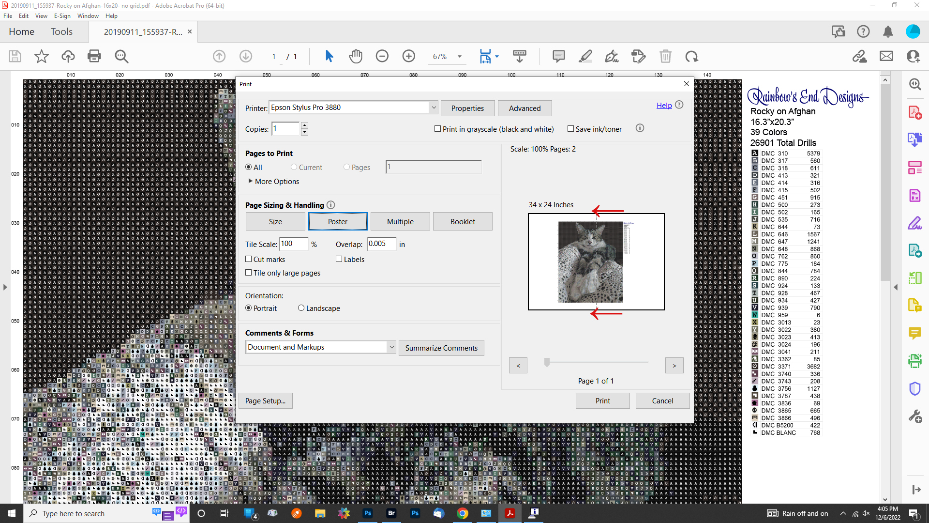929x523 pixels.
Task: Select the Highlighter tool
Action: [x=585, y=56]
